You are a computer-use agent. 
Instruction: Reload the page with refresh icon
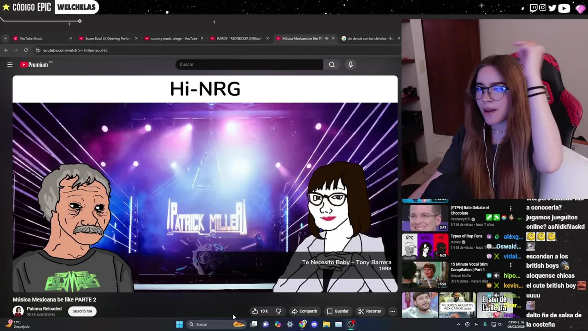[26, 50]
